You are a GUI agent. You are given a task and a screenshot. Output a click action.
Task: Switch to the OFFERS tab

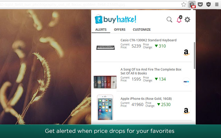(x=120, y=30)
